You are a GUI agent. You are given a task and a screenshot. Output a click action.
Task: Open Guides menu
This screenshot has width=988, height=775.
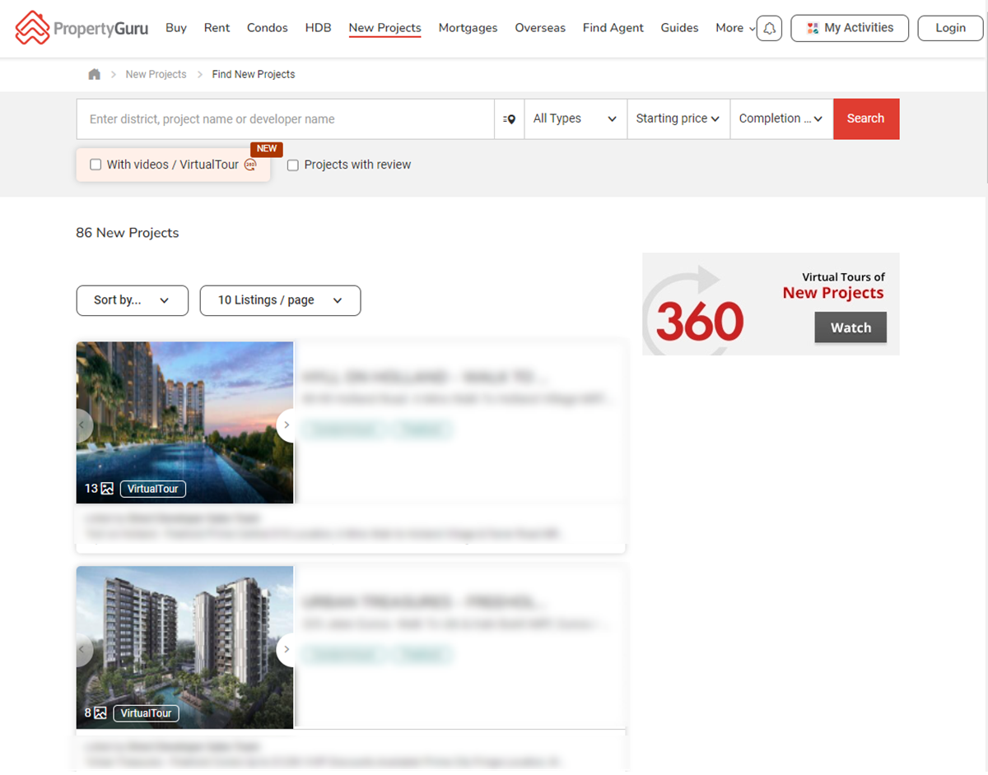[679, 28]
